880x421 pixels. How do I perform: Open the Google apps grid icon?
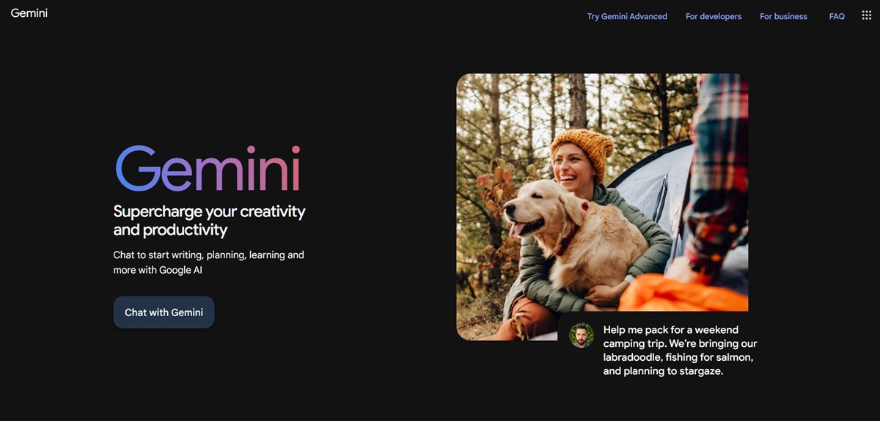click(x=866, y=16)
